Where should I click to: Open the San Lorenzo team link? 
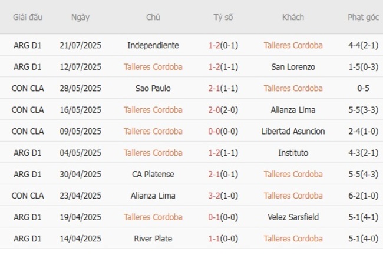293,67
